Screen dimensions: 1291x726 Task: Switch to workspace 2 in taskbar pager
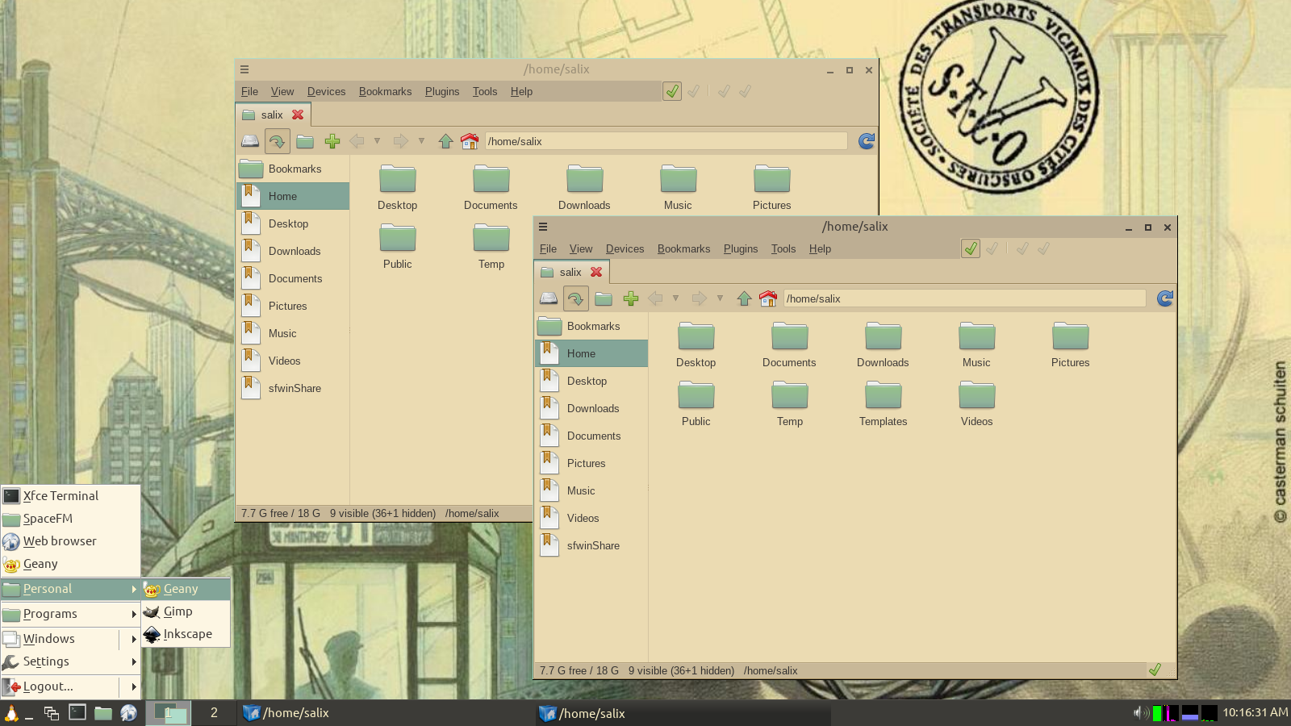point(214,712)
